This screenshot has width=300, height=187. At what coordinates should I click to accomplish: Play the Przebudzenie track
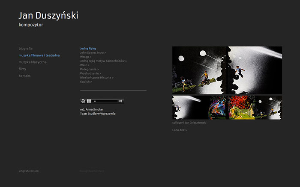pyautogui.click(x=90, y=73)
